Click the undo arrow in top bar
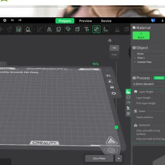Screen dimensions: 165x165 13,20
